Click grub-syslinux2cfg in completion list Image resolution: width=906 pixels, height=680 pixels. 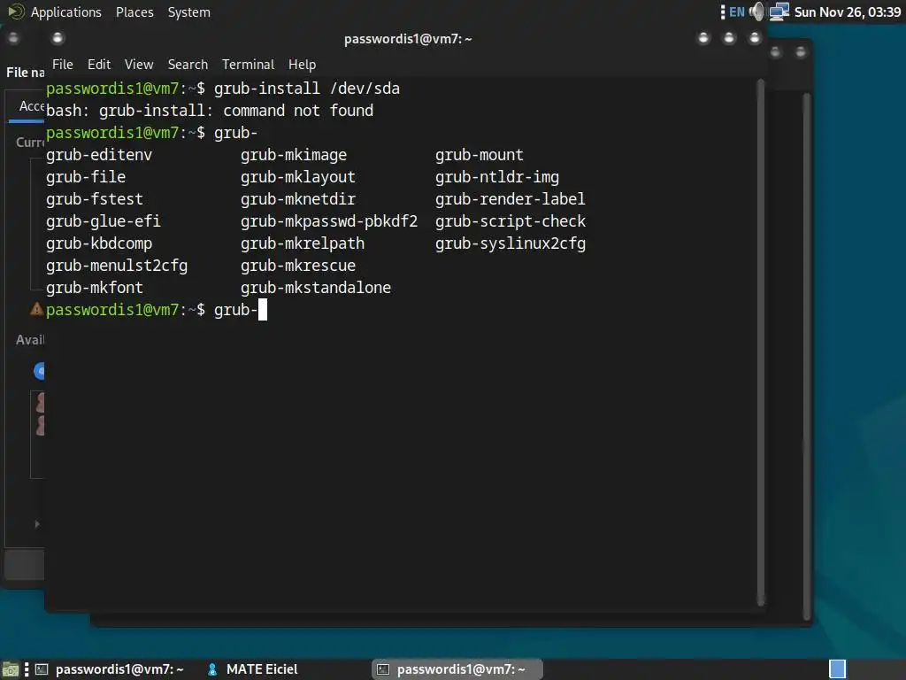click(511, 243)
